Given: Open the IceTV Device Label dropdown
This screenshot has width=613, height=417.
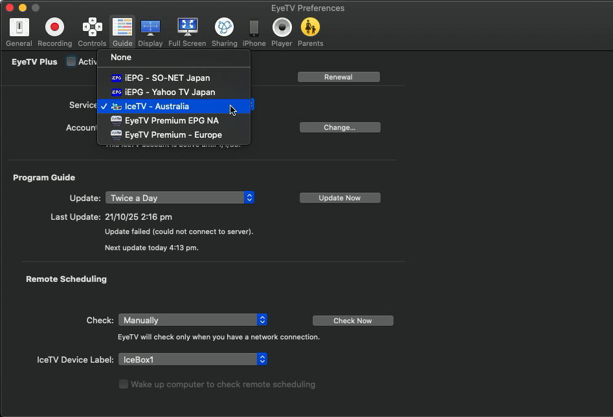Looking at the screenshot, I should [x=193, y=359].
